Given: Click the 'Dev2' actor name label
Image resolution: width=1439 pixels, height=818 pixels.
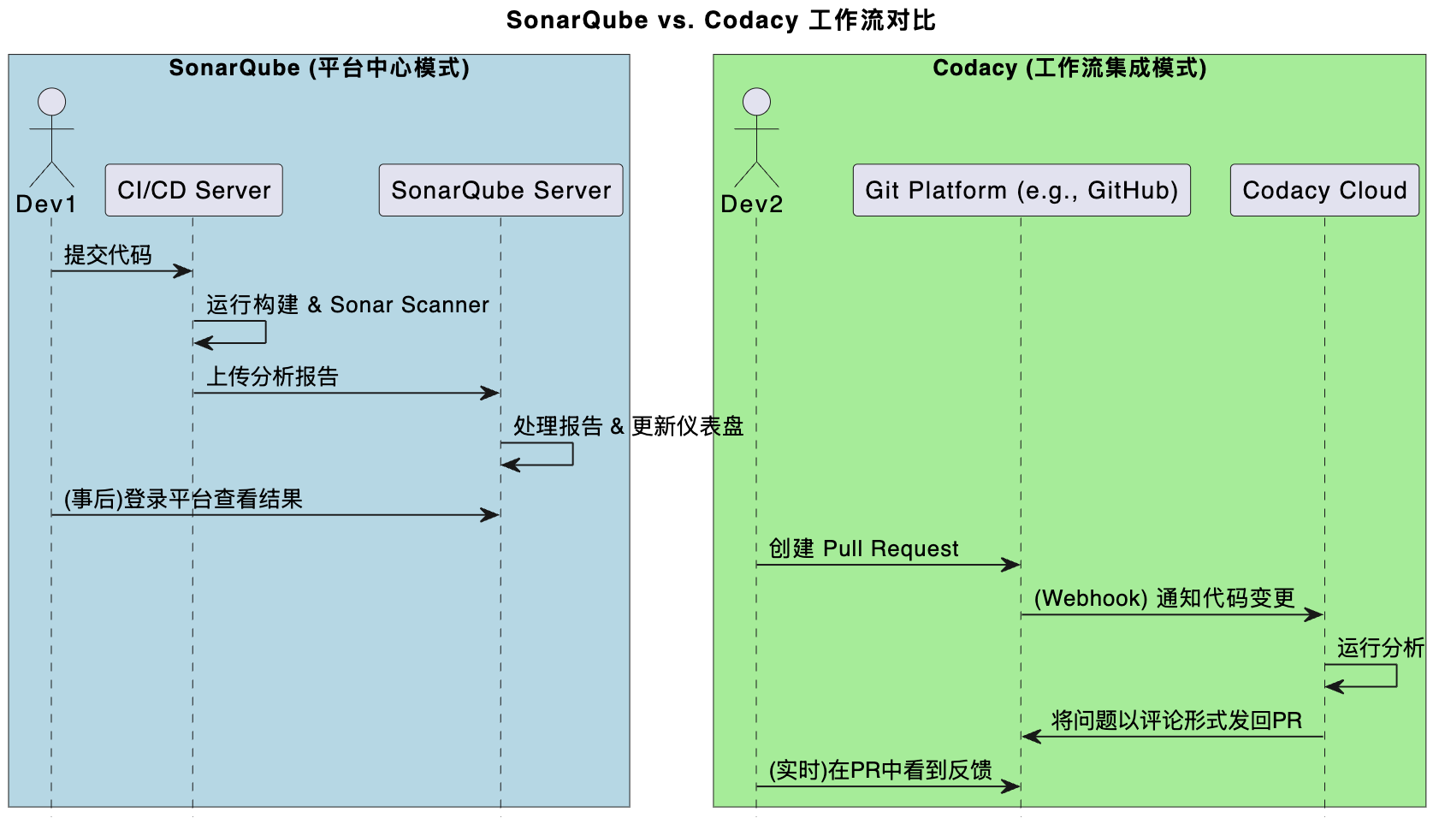Looking at the screenshot, I should (751, 204).
